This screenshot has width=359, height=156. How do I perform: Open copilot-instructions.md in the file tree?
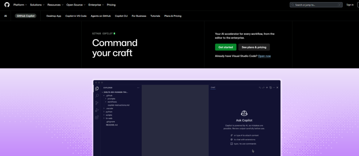point(118,105)
